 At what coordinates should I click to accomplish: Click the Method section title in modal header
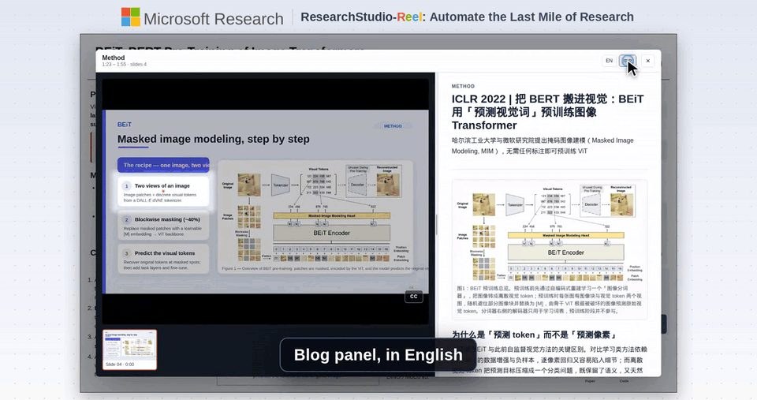tap(113, 58)
